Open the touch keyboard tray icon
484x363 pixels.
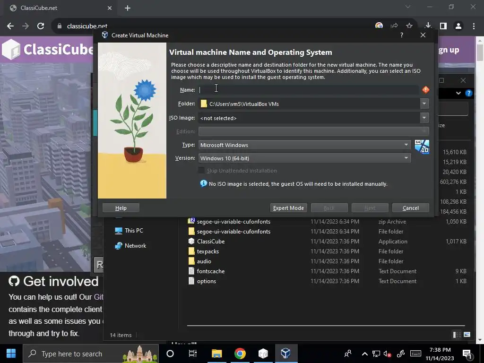(x=415, y=354)
